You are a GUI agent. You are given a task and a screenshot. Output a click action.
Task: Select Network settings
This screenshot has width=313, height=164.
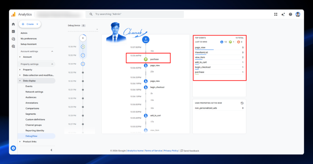(x=34, y=92)
